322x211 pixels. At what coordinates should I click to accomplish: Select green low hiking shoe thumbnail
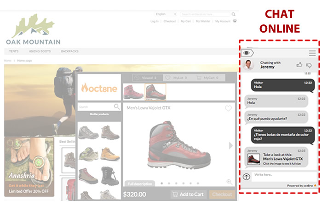[88, 154]
